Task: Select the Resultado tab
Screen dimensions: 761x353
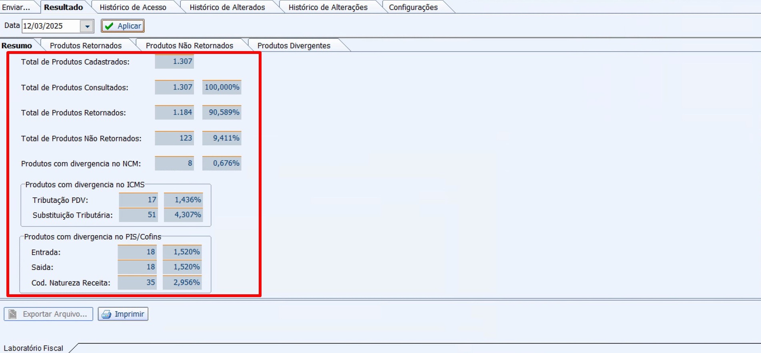Action: (63, 7)
